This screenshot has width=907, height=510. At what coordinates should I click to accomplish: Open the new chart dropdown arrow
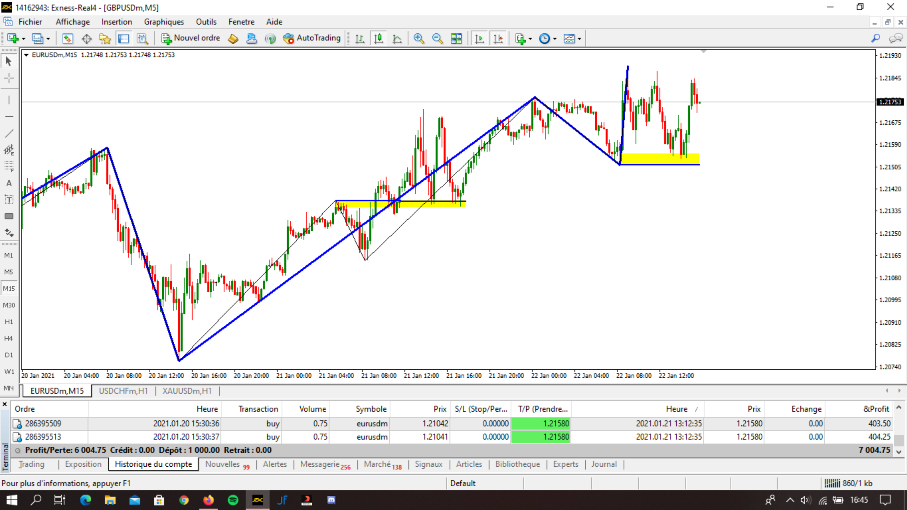point(24,39)
